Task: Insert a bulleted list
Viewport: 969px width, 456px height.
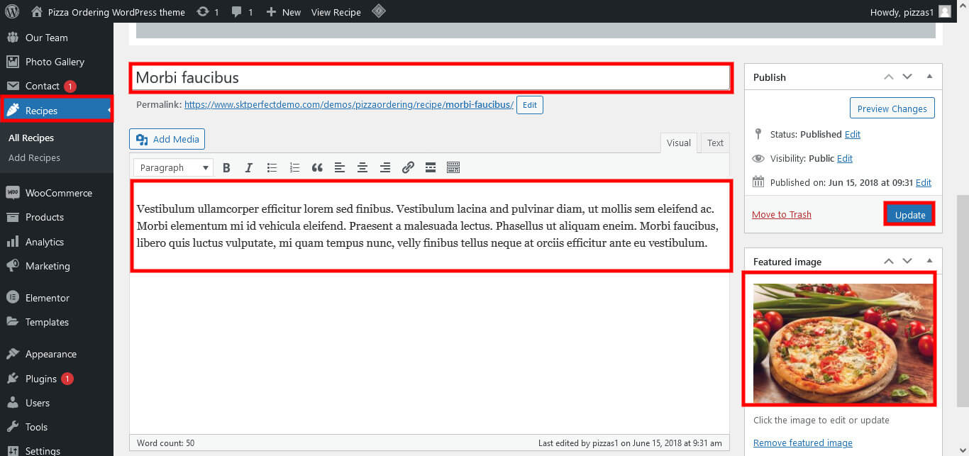Action: click(272, 168)
